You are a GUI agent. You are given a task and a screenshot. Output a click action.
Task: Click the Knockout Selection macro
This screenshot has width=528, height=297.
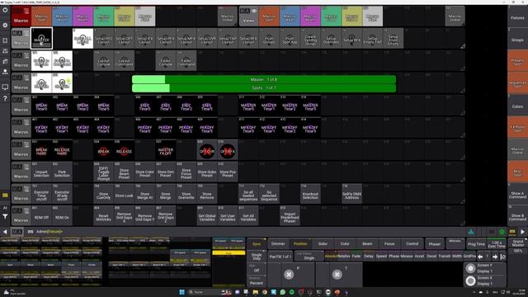point(310,195)
